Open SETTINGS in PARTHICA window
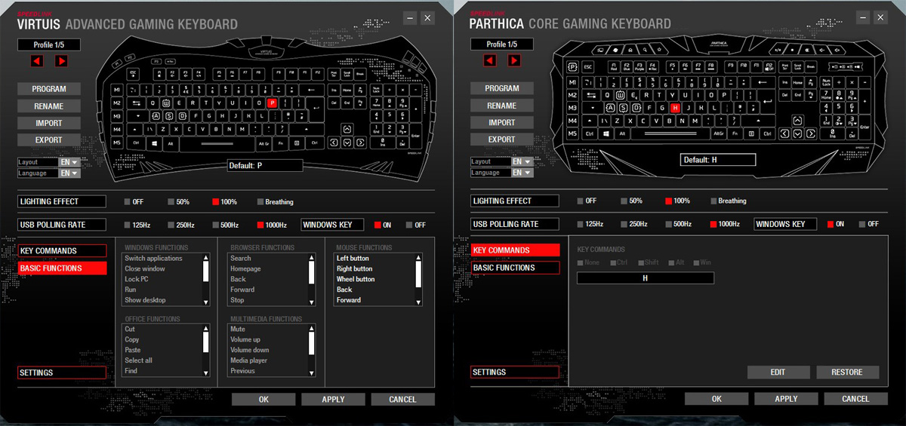 click(x=515, y=372)
